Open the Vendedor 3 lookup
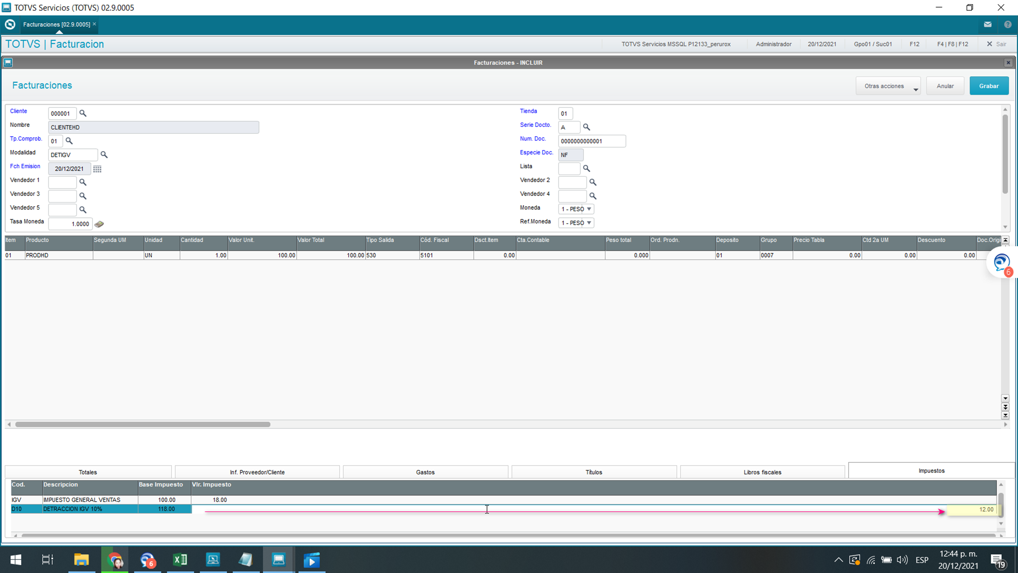Viewport: 1018px width, 573px height. [82, 196]
